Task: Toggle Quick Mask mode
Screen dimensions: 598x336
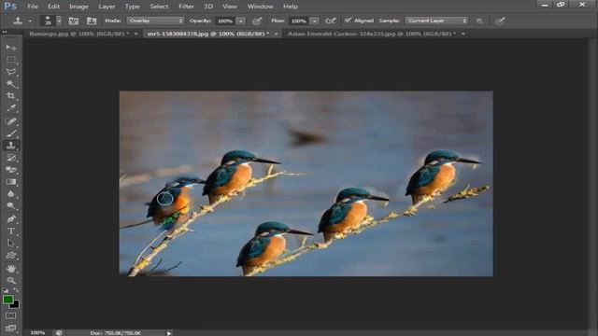Action: coord(10,315)
